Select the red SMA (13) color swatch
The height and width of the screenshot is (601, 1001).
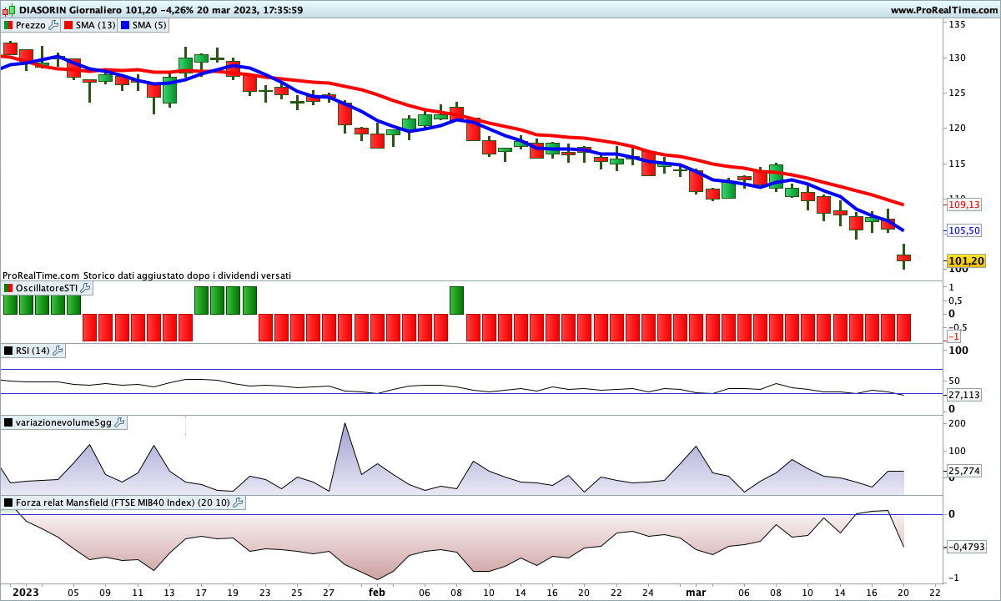[x=68, y=25]
